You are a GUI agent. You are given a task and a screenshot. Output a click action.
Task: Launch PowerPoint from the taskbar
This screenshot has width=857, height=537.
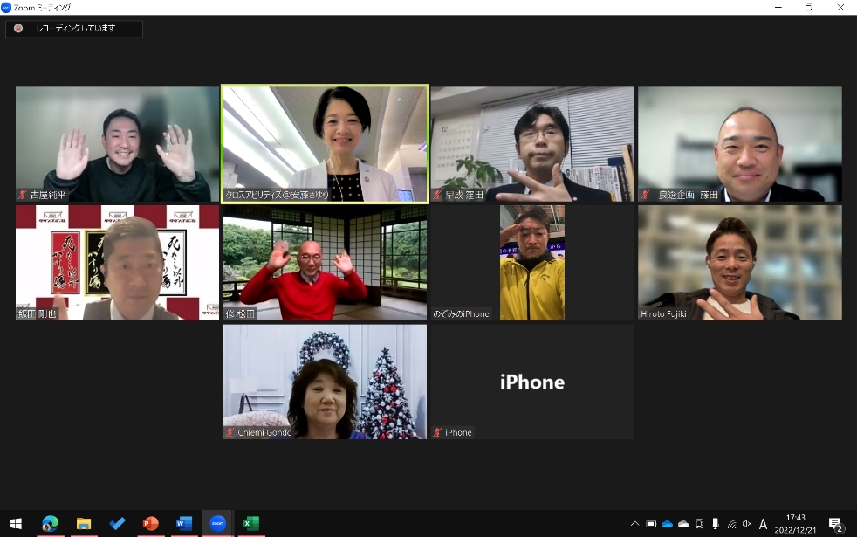click(x=150, y=523)
